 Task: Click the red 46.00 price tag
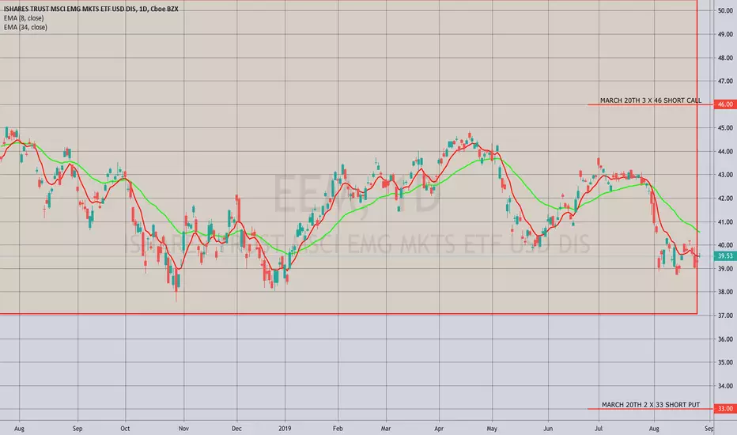click(x=725, y=104)
